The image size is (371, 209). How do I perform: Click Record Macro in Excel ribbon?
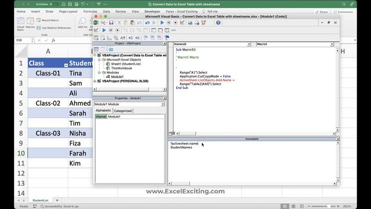(x=48, y=20)
